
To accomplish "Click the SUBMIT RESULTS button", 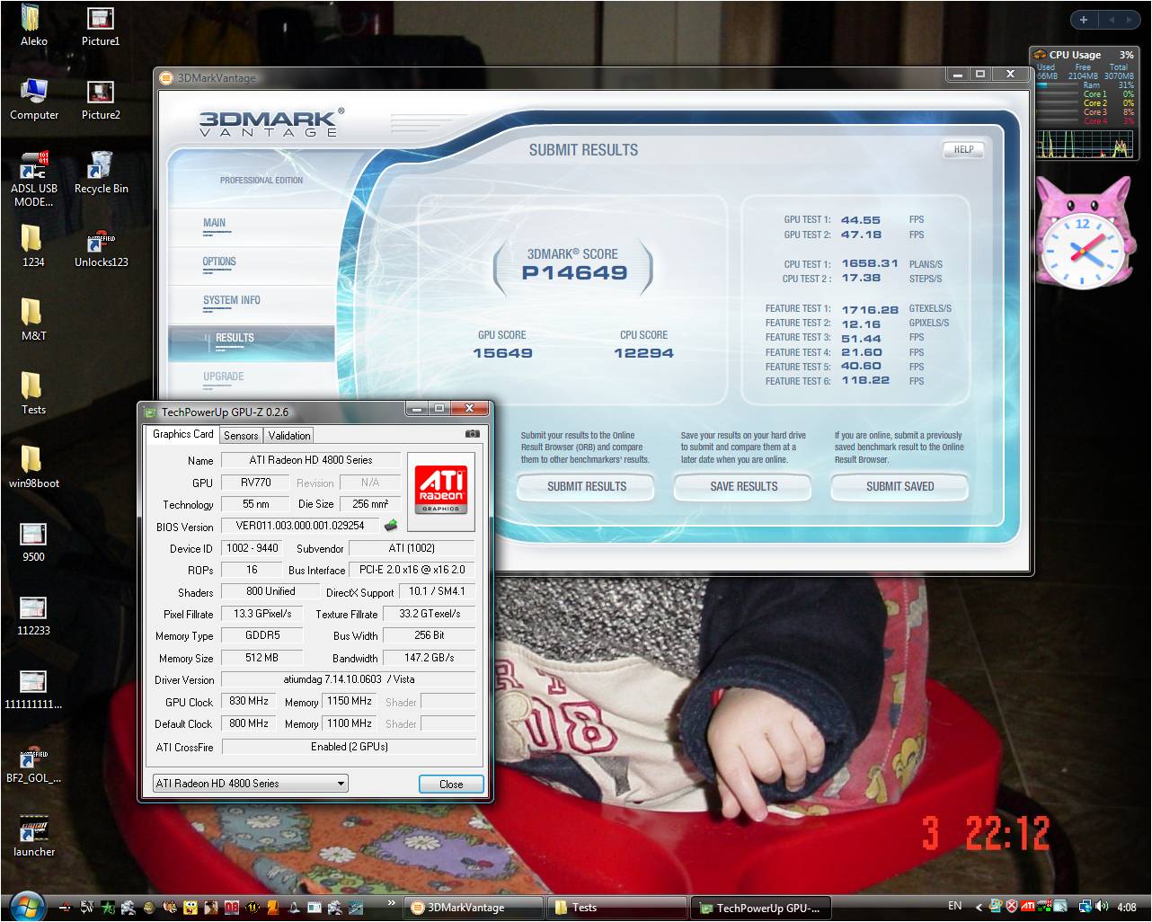I will click(586, 486).
